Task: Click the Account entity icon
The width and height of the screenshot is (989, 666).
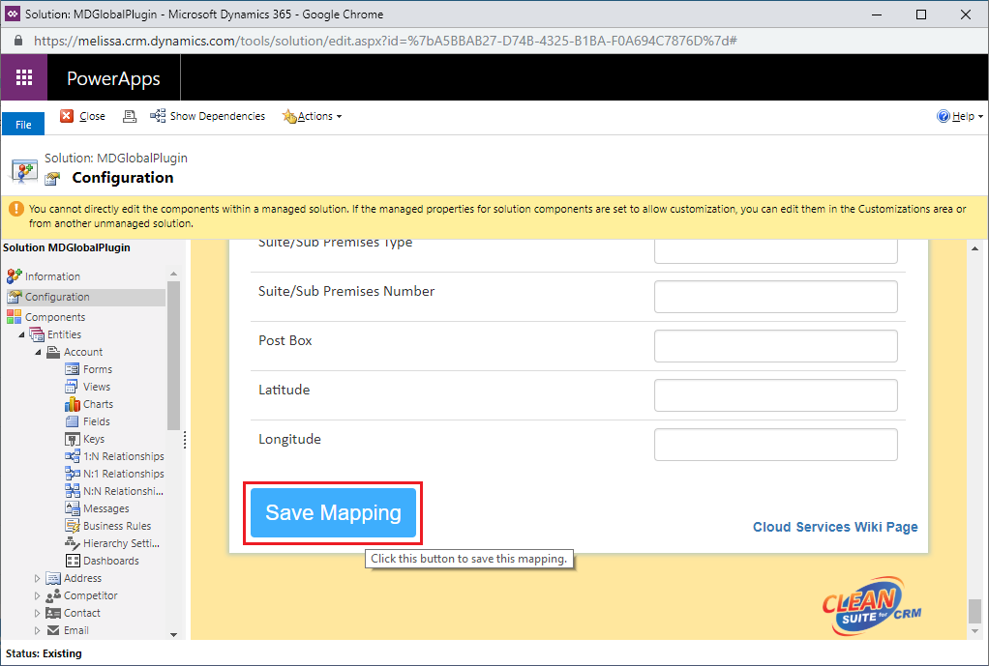Action: (53, 352)
